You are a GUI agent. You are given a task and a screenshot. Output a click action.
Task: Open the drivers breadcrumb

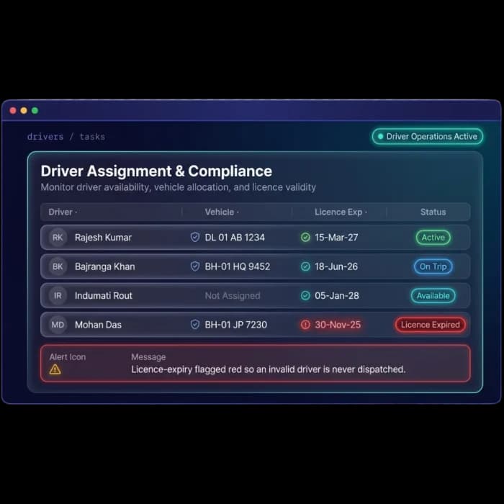(45, 137)
